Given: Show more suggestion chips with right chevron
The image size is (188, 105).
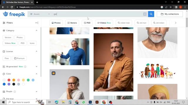Looking at the screenshot, I should [176, 23].
